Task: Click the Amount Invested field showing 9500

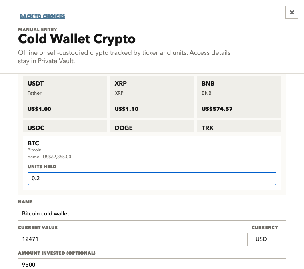Action: coord(152,264)
